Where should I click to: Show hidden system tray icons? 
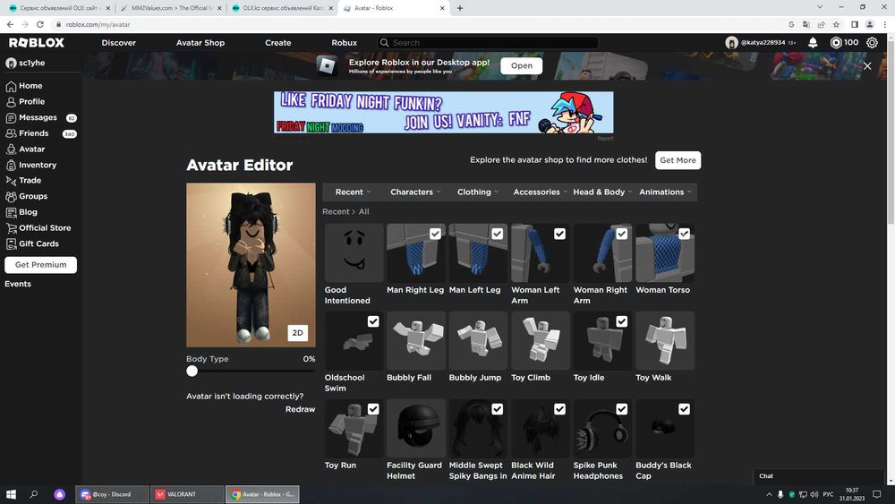click(769, 494)
